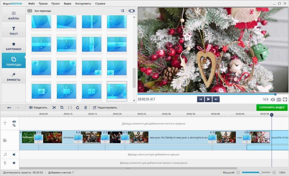The height and width of the screenshot is (176, 289).
Task: Click the scissors cut icon in timeline toolbar
Action: tap(54, 108)
